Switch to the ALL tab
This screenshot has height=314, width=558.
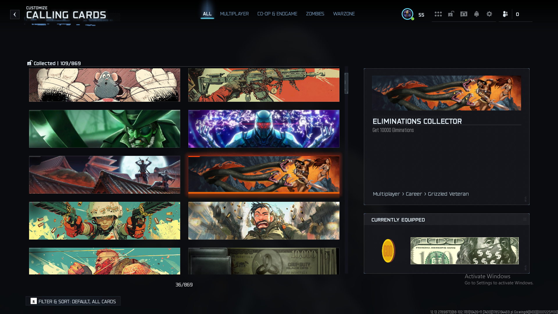tap(207, 14)
